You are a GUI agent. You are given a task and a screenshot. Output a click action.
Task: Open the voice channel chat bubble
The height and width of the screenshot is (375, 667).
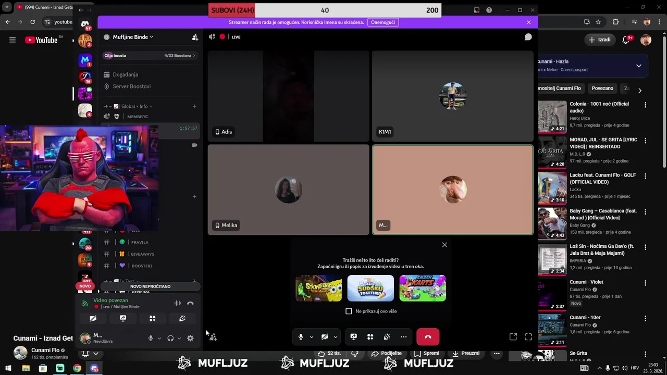click(x=528, y=37)
